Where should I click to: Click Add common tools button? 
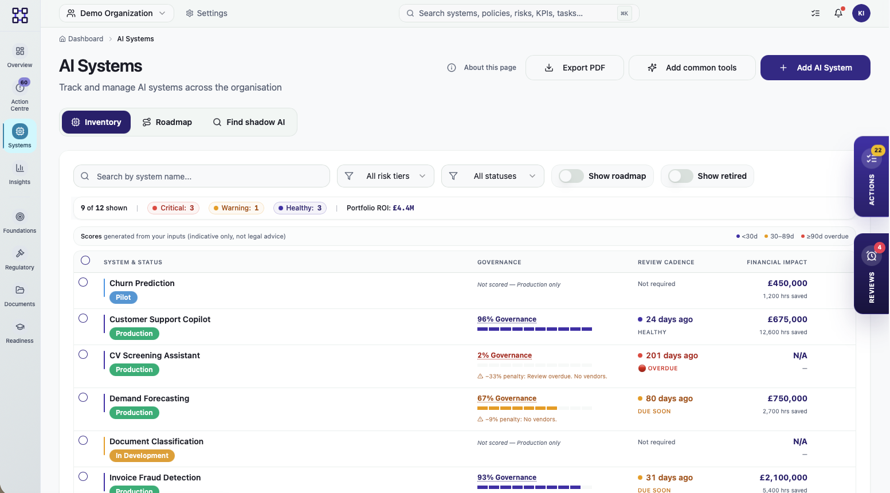click(692, 68)
